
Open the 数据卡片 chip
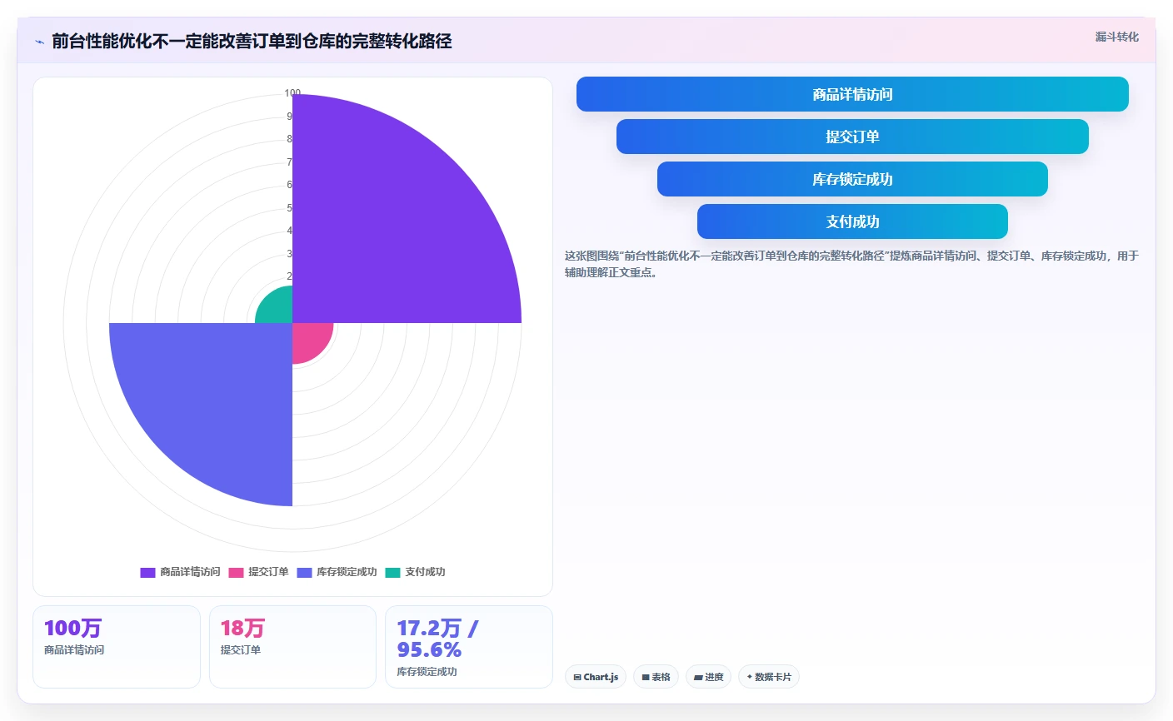(769, 677)
